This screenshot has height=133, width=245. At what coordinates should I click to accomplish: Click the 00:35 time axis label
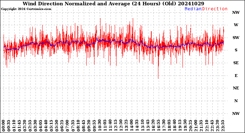coord(9,126)
